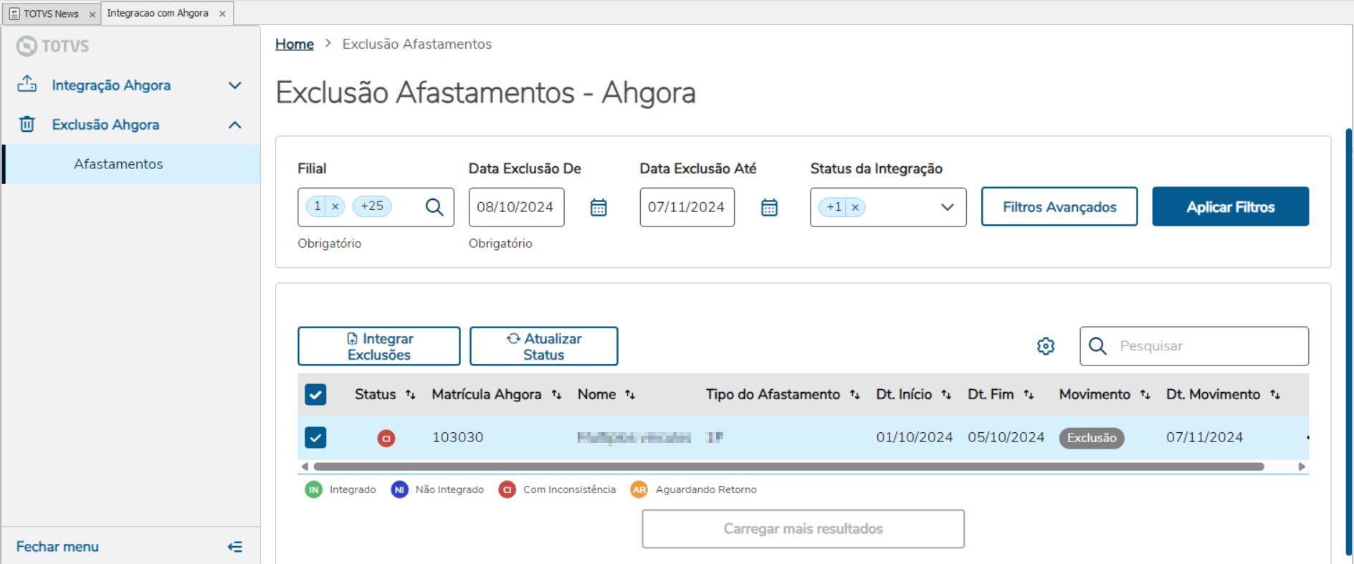Click the Aplicar Filtros button
The width and height of the screenshot is (1354, 564).
(1230, 207)
